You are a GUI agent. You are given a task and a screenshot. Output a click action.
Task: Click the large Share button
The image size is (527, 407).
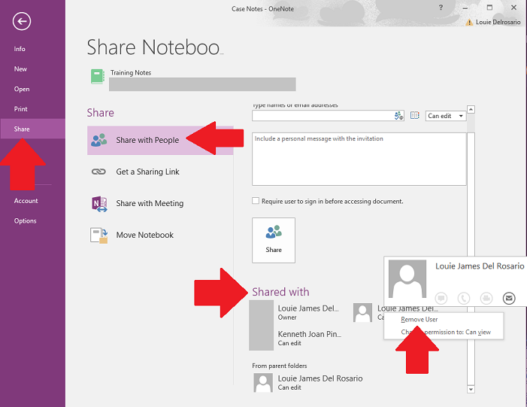(274, 240)
